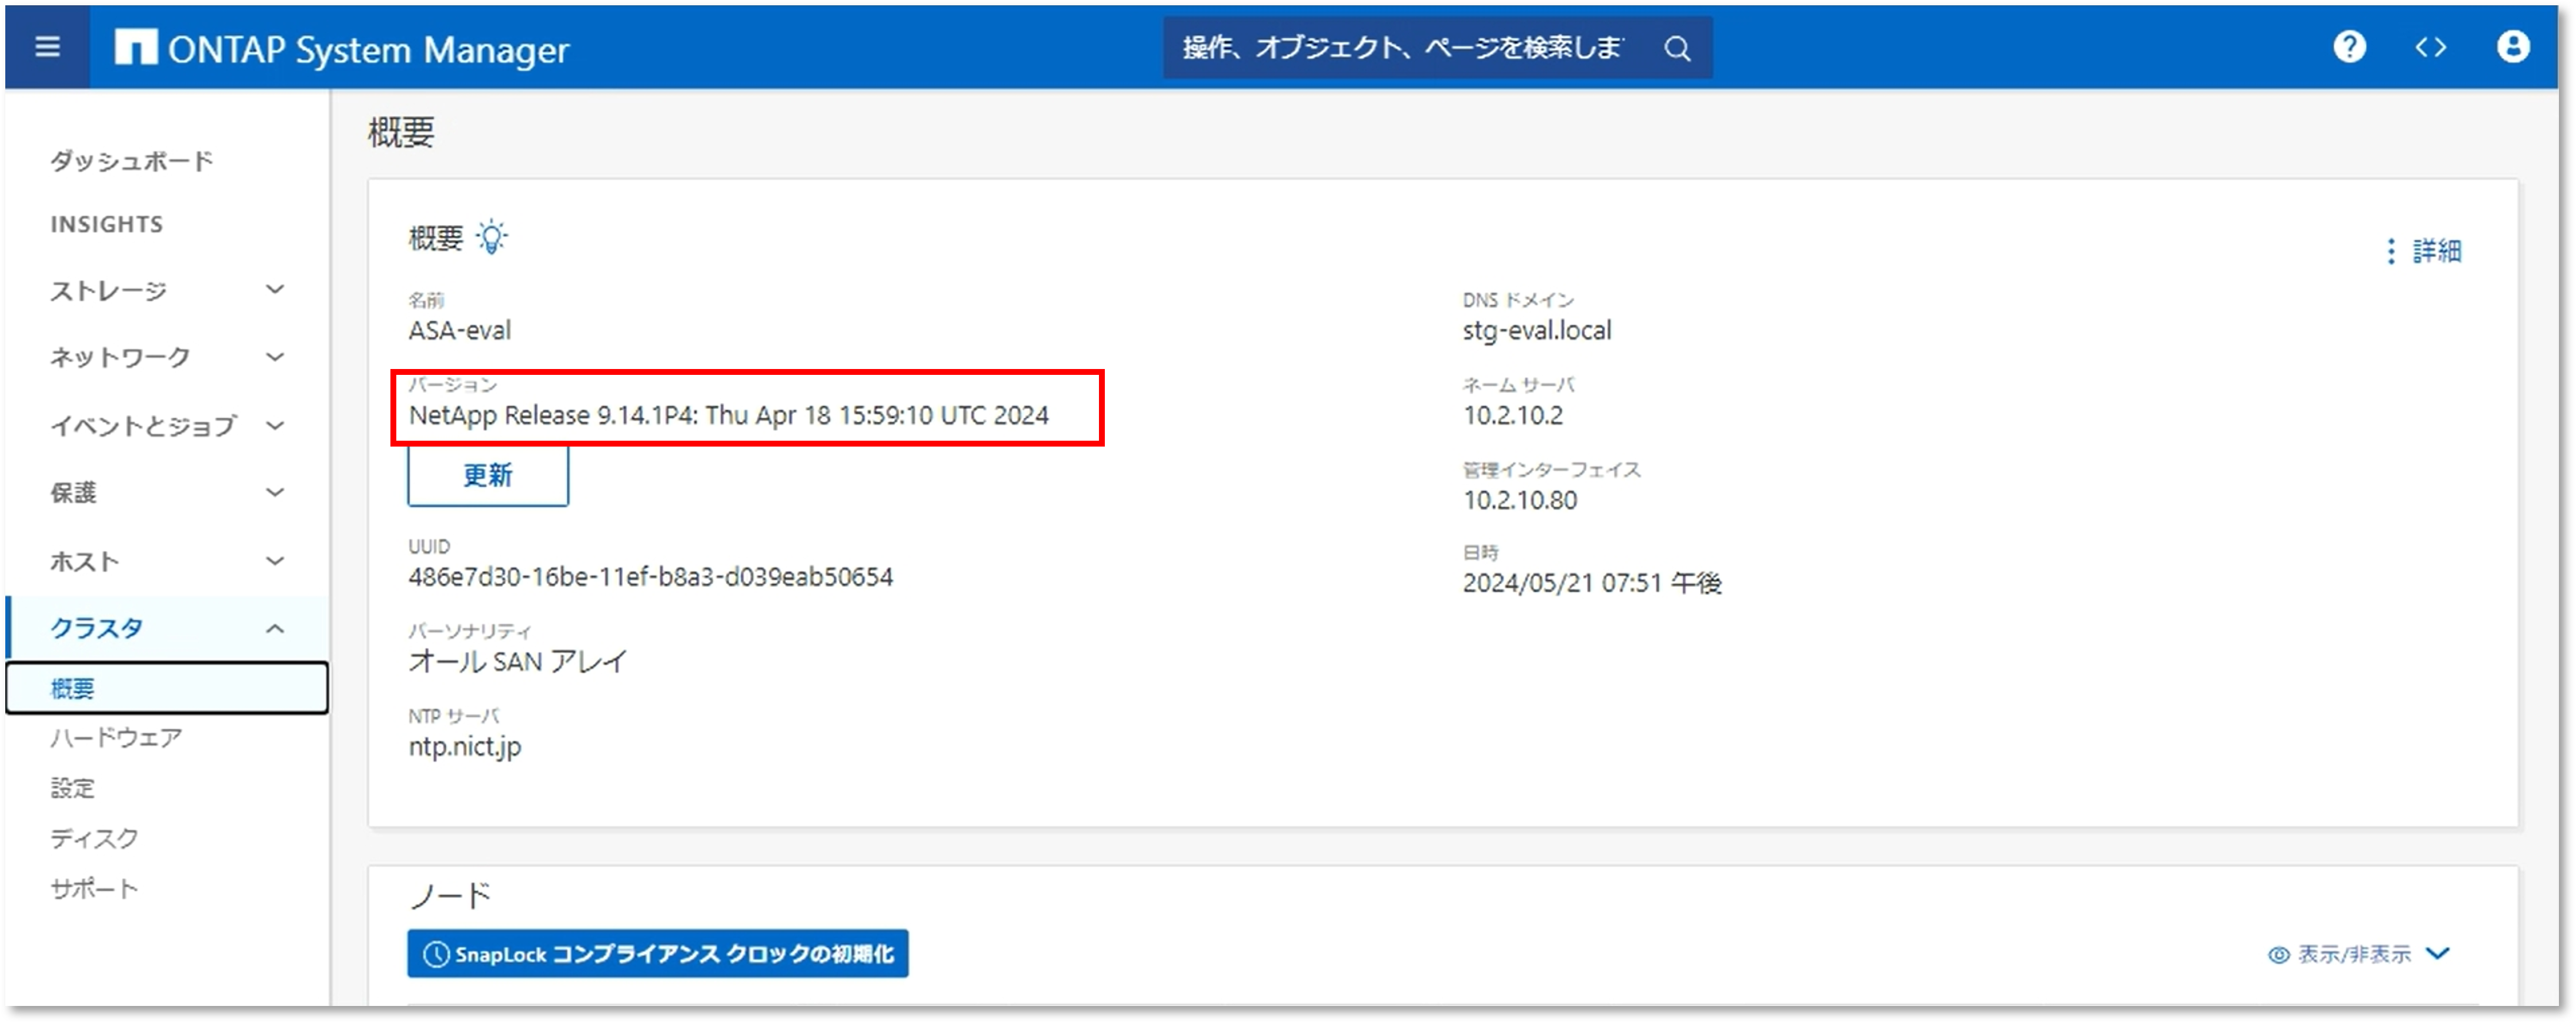Select ホスト in the sidebar
This screenshot has height=1023, width=2576.
[x=85, y=562]
